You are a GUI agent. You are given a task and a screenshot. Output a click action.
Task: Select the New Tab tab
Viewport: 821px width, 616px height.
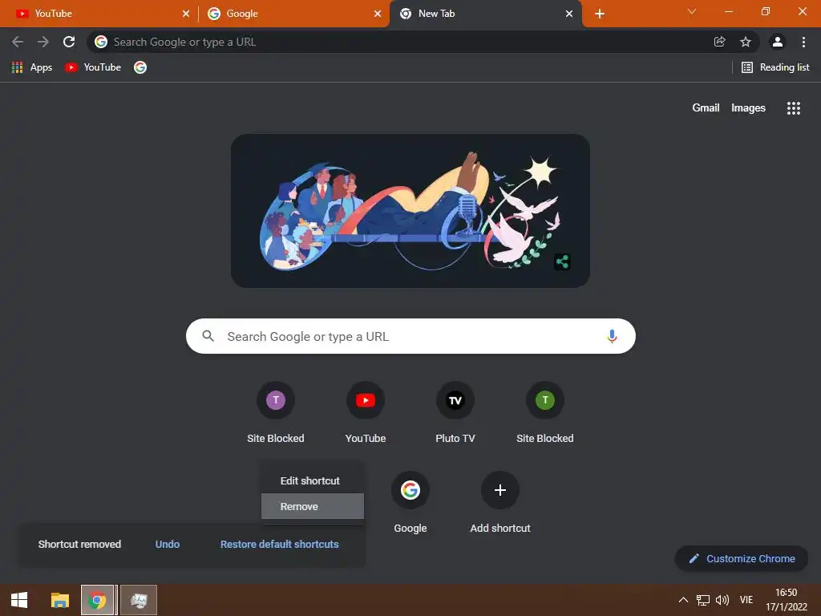pos(487,14)
